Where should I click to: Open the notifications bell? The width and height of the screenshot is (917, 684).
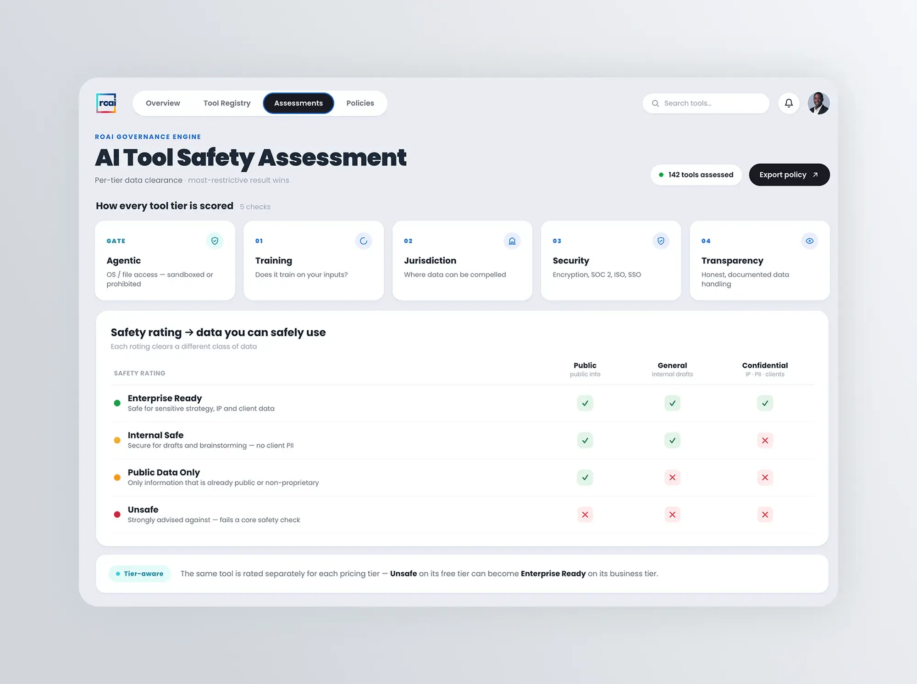click(789, 103)
